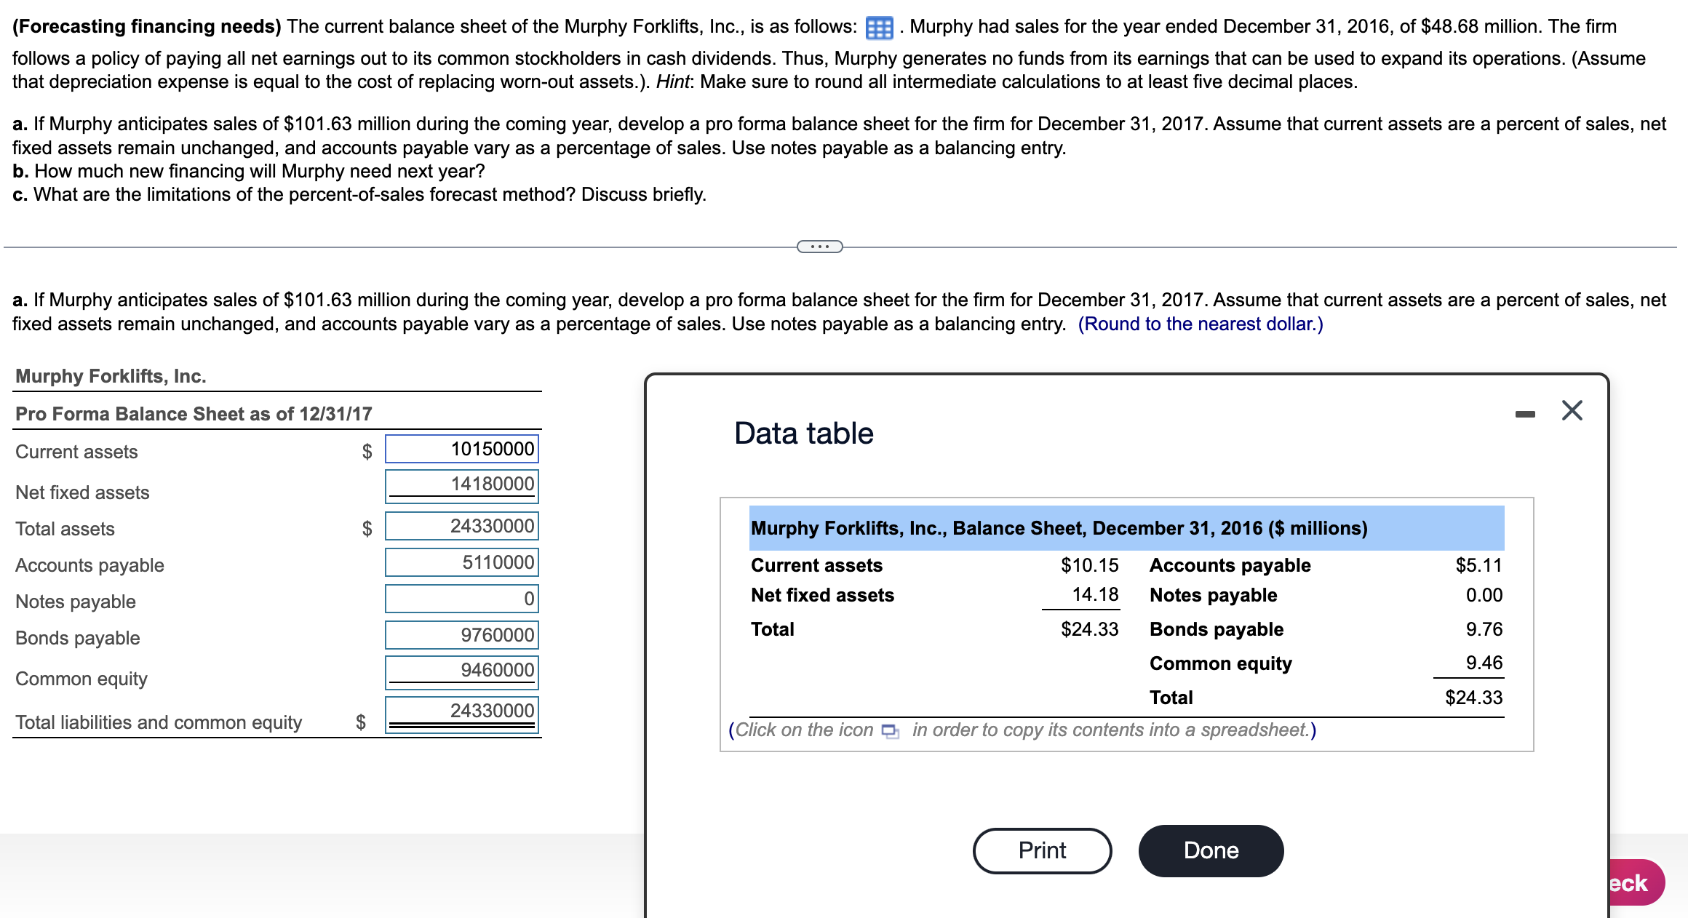Click the Done button

1210,850
